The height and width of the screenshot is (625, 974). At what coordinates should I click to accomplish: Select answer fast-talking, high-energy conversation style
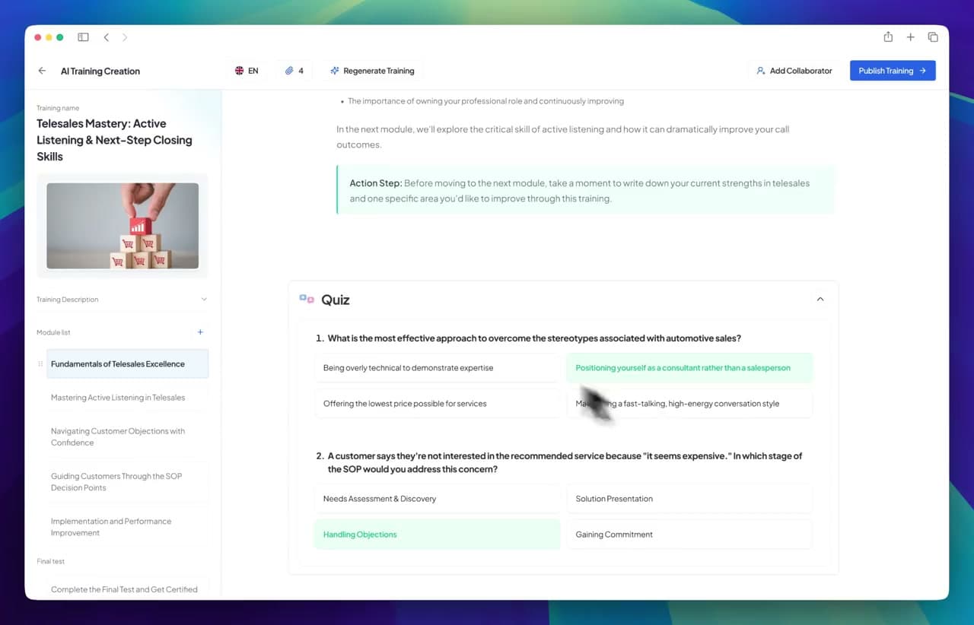(689, 404)
